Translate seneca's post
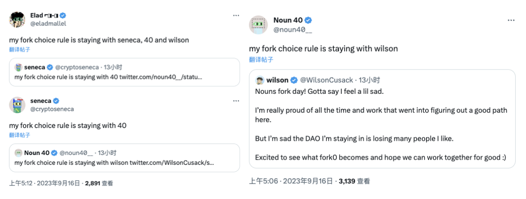Image resolution: width=526 pixels, height=199 pixels. point(19,135)
